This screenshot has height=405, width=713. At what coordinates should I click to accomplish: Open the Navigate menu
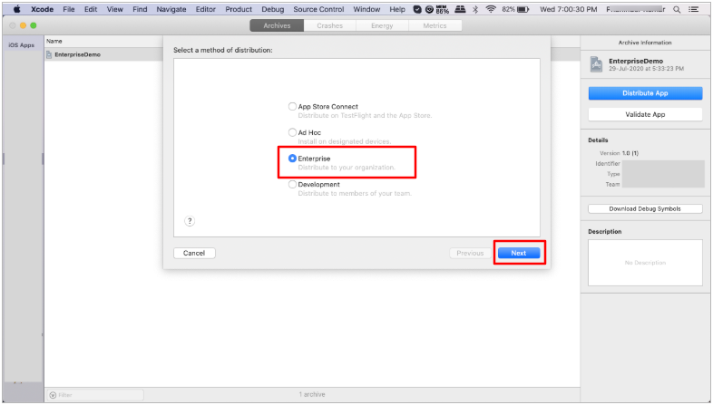[x=171, y=9]
